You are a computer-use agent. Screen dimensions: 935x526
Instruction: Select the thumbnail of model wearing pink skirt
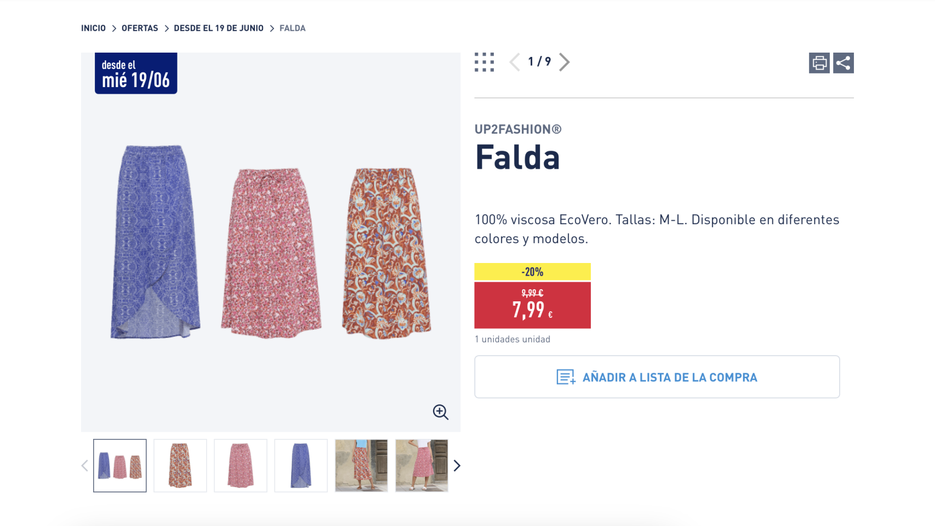(x=421, y=465)
